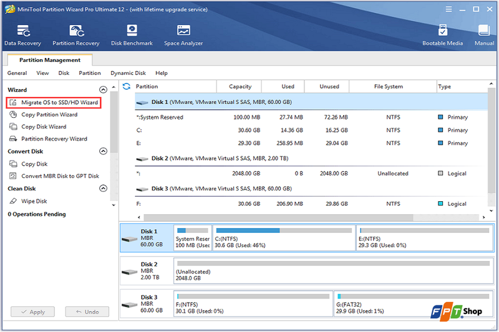Select Disk 3 header row in list
Viewport: 499px width, 332px height.
coord(311,188)
